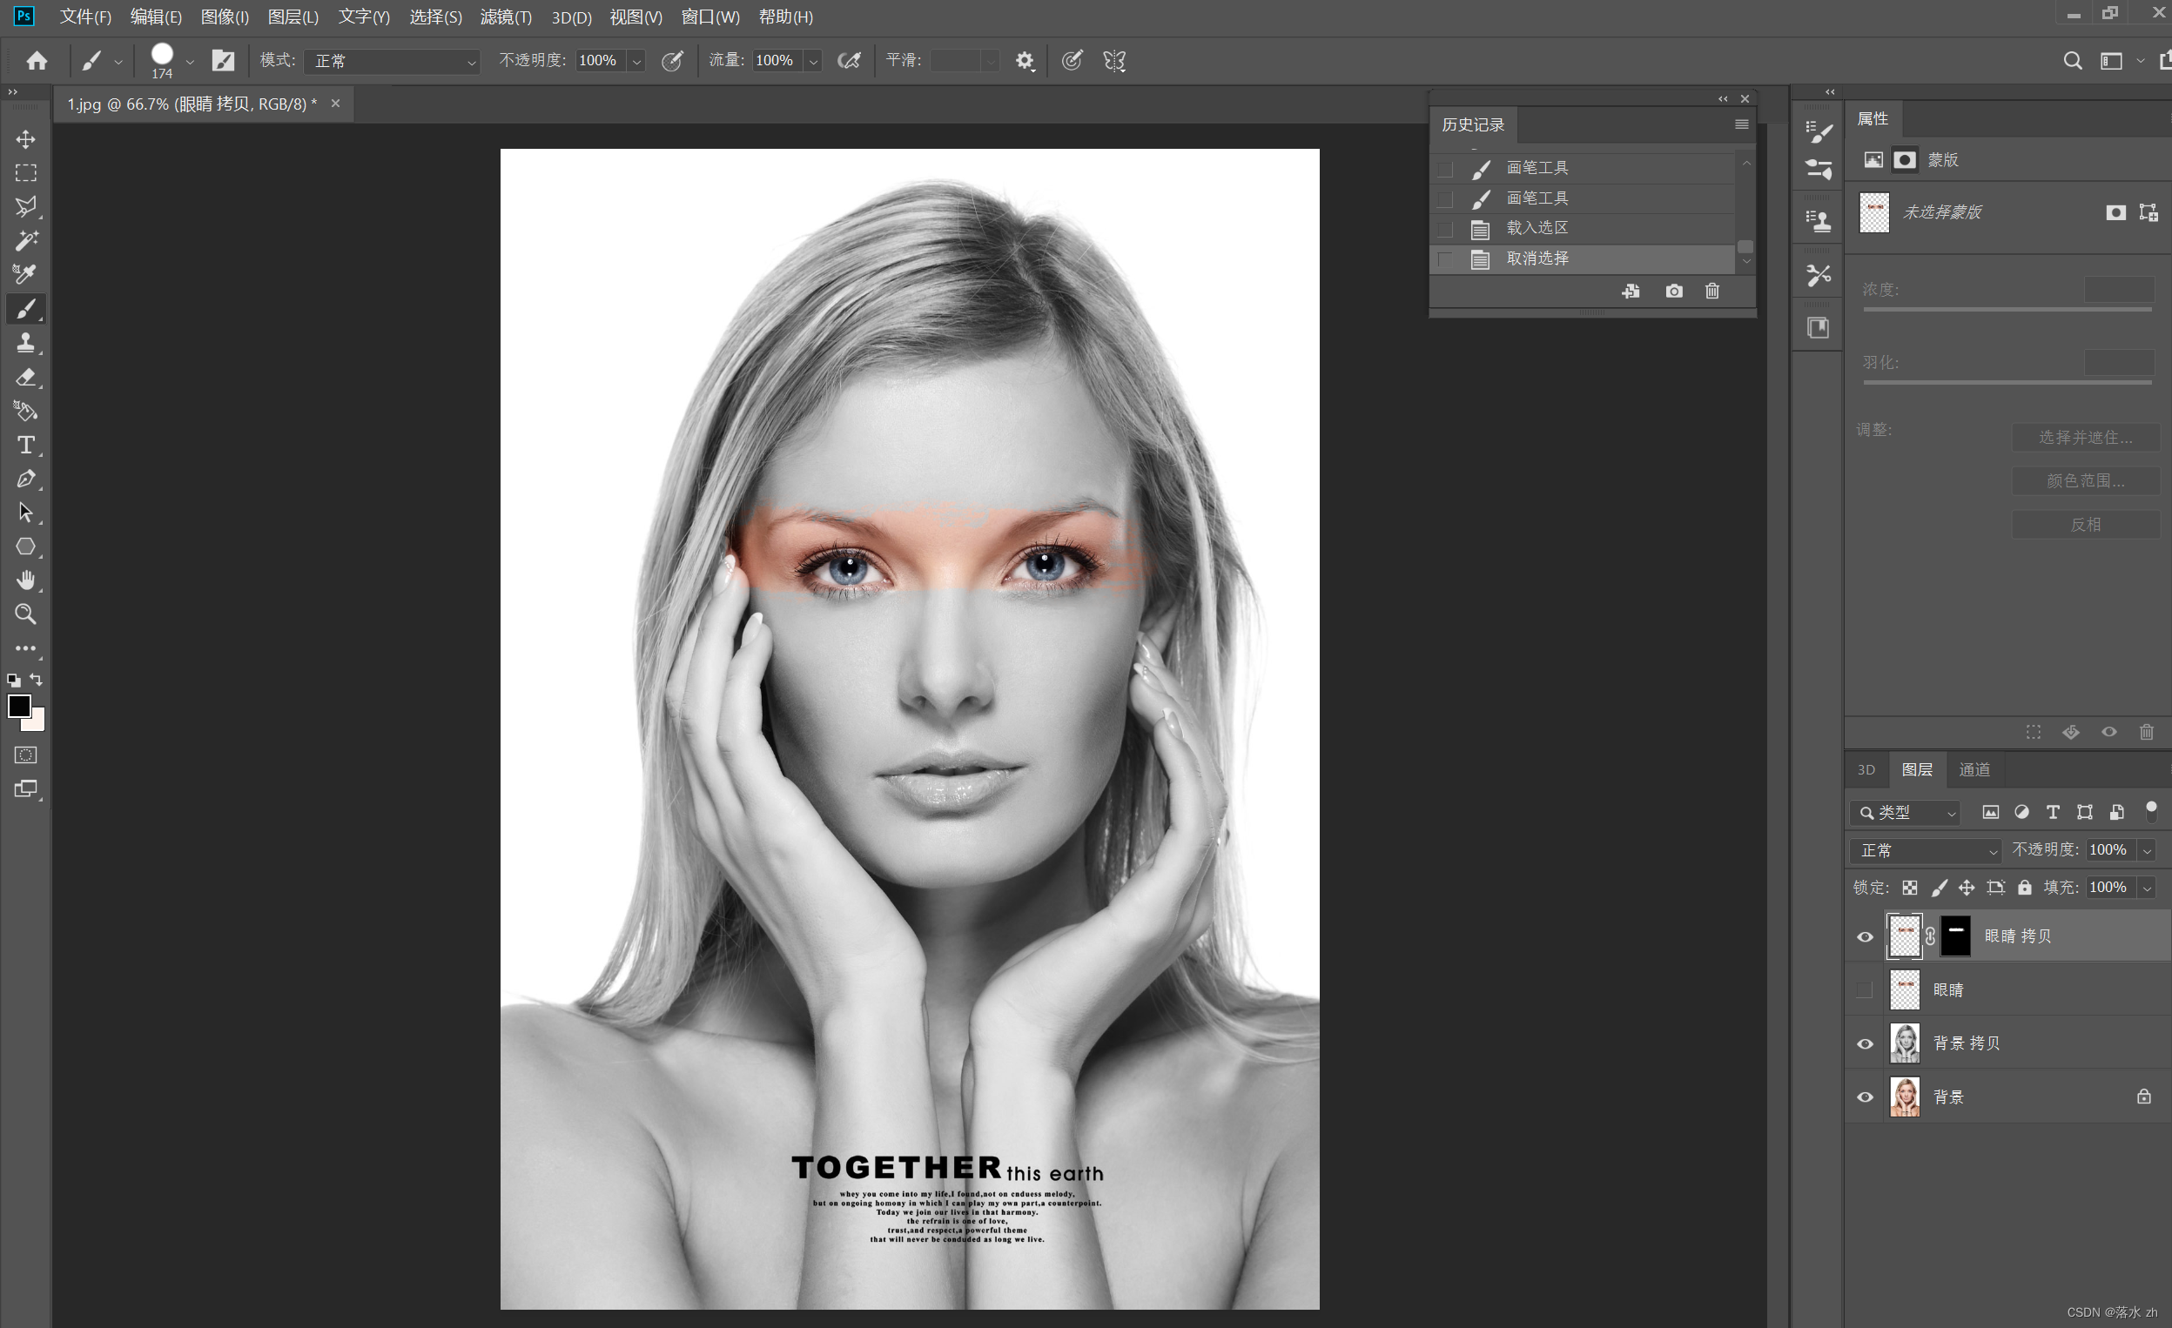The height and width of the screenshot is (1328, 2172).
Task: Select the Move tool
Action: [x=25, y=139]
